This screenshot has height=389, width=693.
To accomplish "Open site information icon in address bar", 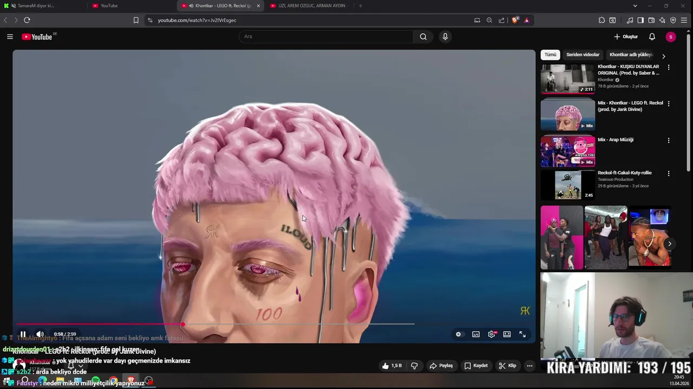I will coord(150,20).
